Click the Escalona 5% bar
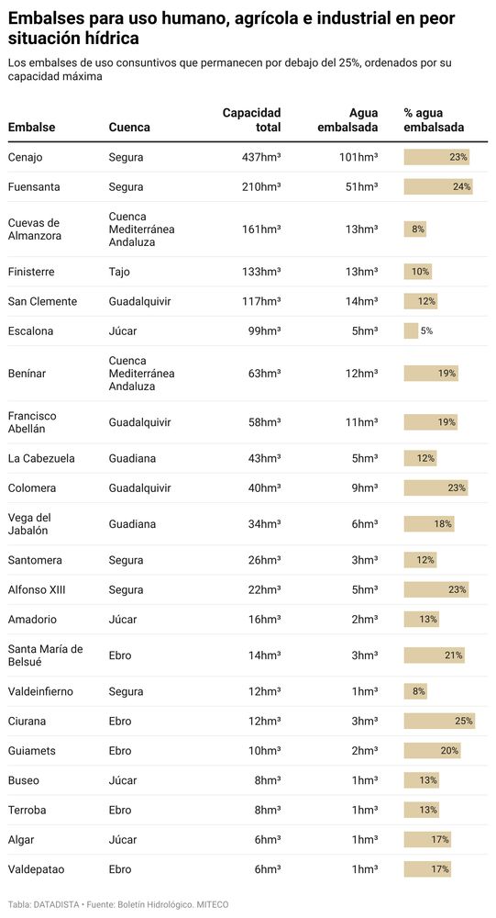The width and height of the screenshot is (496, 918). click(x=411, y=330)
